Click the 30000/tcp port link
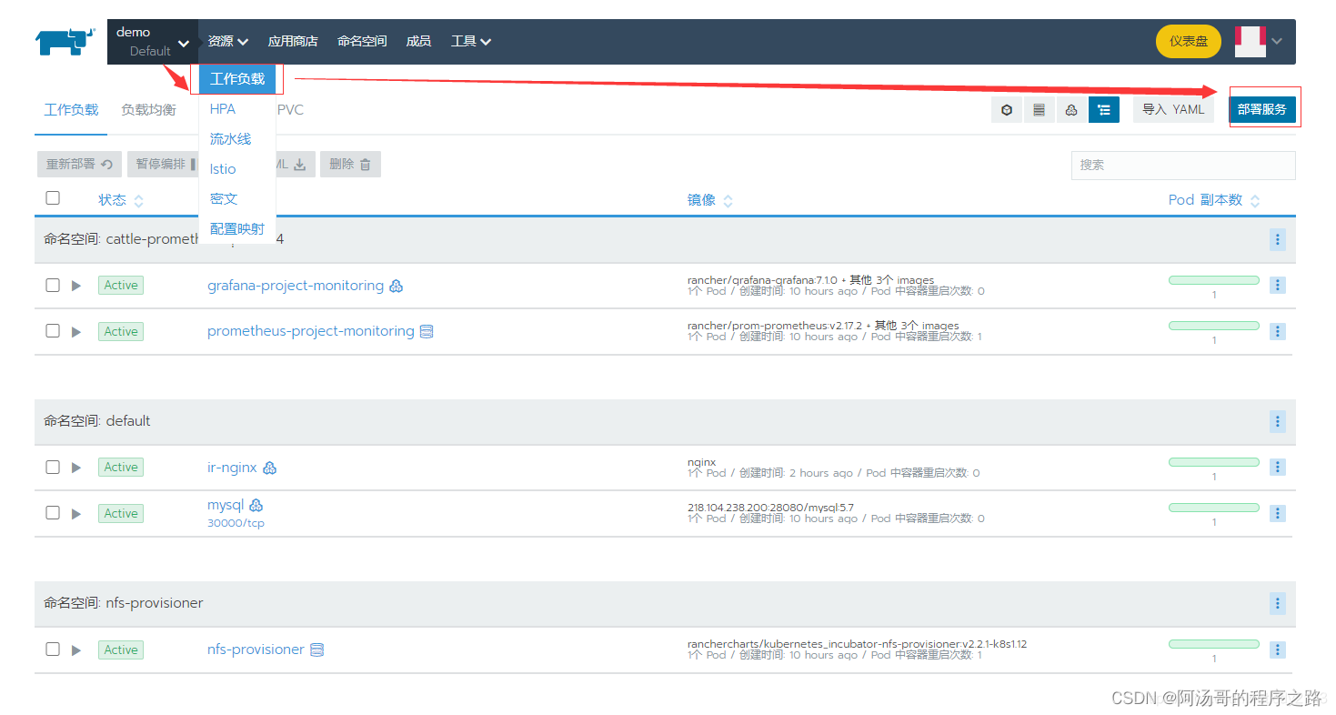Screen dimensions: 1336x715 pos(236,523)
